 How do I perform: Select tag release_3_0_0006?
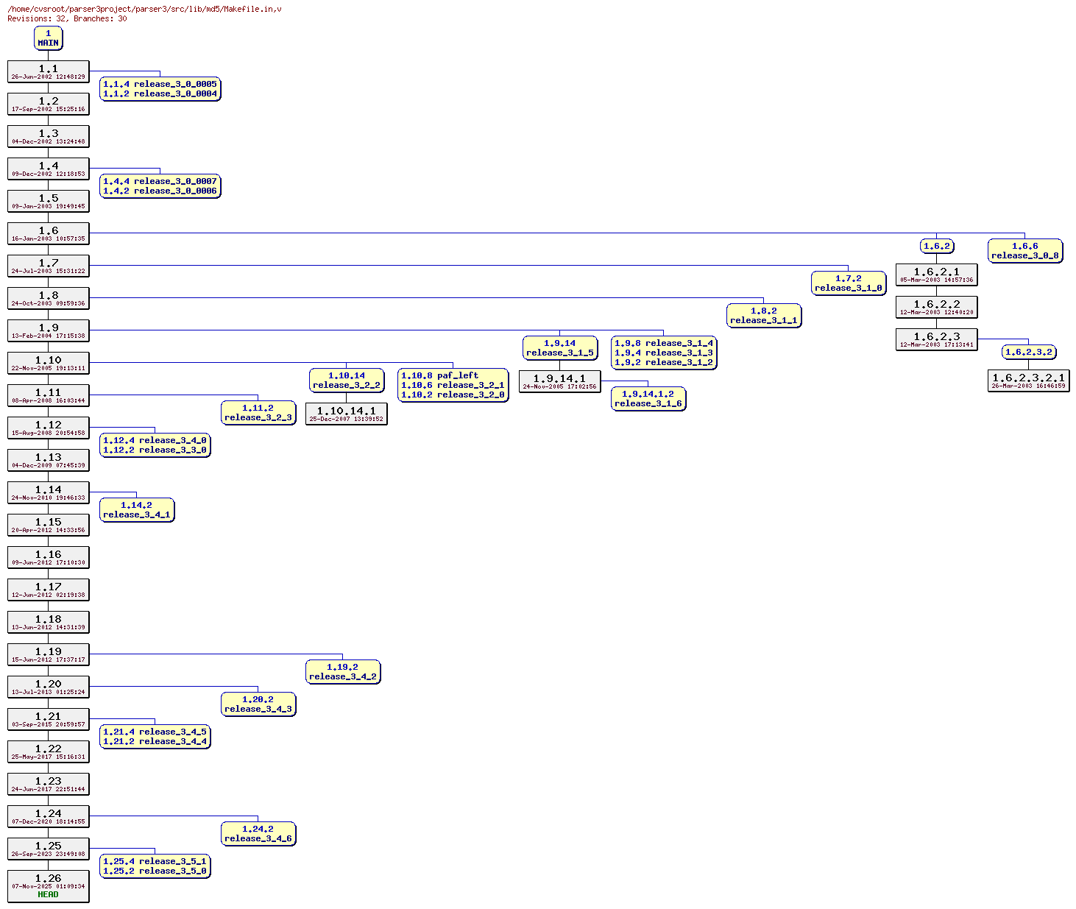pyautogui.click(x=175, y=191)
